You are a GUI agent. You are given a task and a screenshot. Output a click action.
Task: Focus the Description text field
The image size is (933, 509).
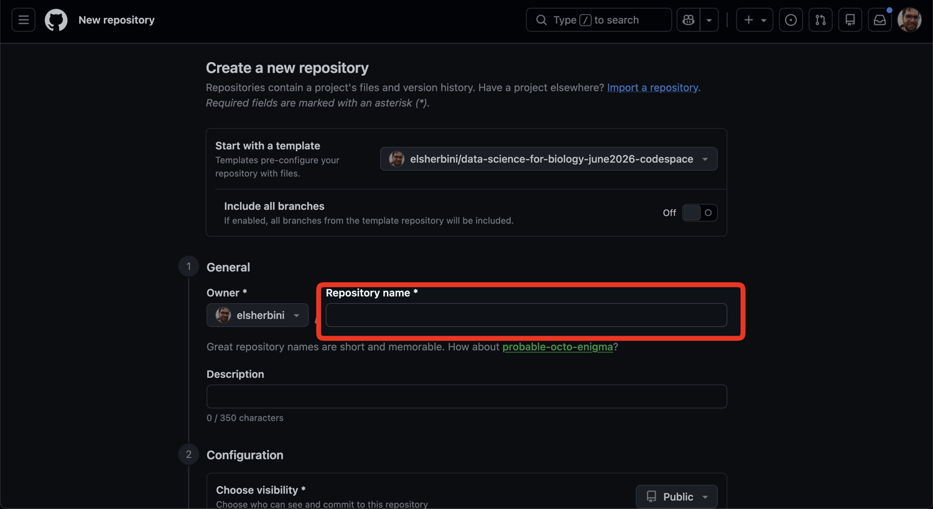coord(466,397)
